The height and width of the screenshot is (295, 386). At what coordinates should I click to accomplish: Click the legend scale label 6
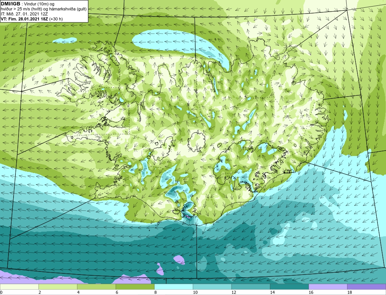pos(117,292)
